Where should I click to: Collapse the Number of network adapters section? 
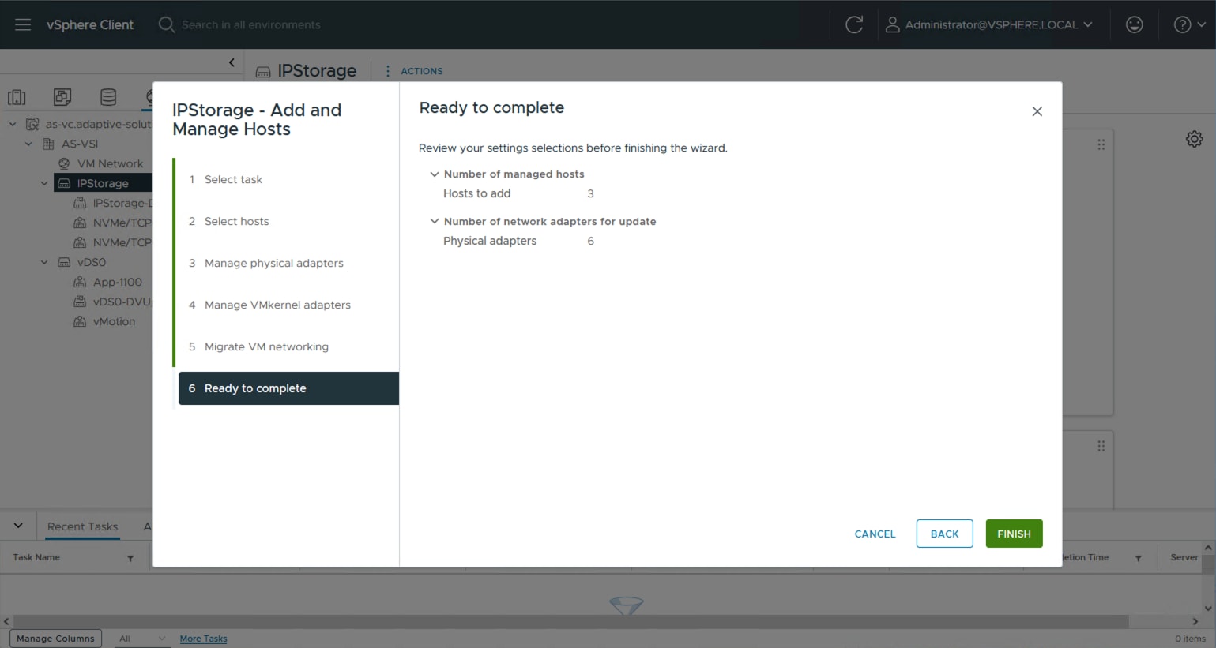pyautogui.click(x=435, y=221)
